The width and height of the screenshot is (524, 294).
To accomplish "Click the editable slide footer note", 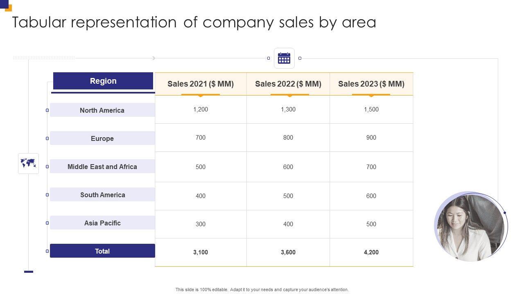I will click(262, 290).
